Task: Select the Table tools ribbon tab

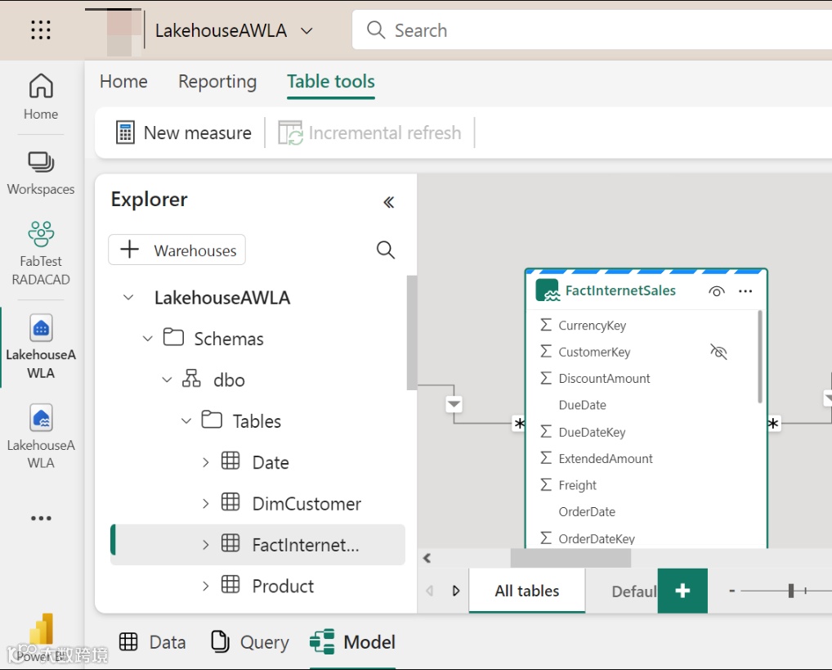Action: coord(330,81)
